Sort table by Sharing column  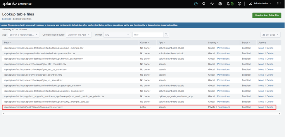point(213,43)
